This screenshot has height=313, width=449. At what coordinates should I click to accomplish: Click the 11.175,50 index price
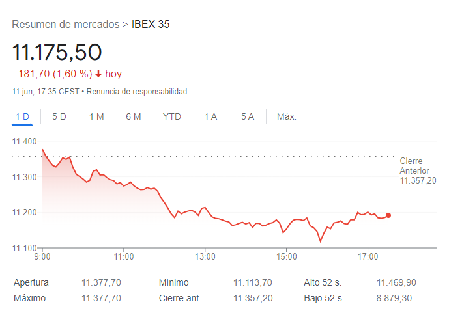[57, 52]
